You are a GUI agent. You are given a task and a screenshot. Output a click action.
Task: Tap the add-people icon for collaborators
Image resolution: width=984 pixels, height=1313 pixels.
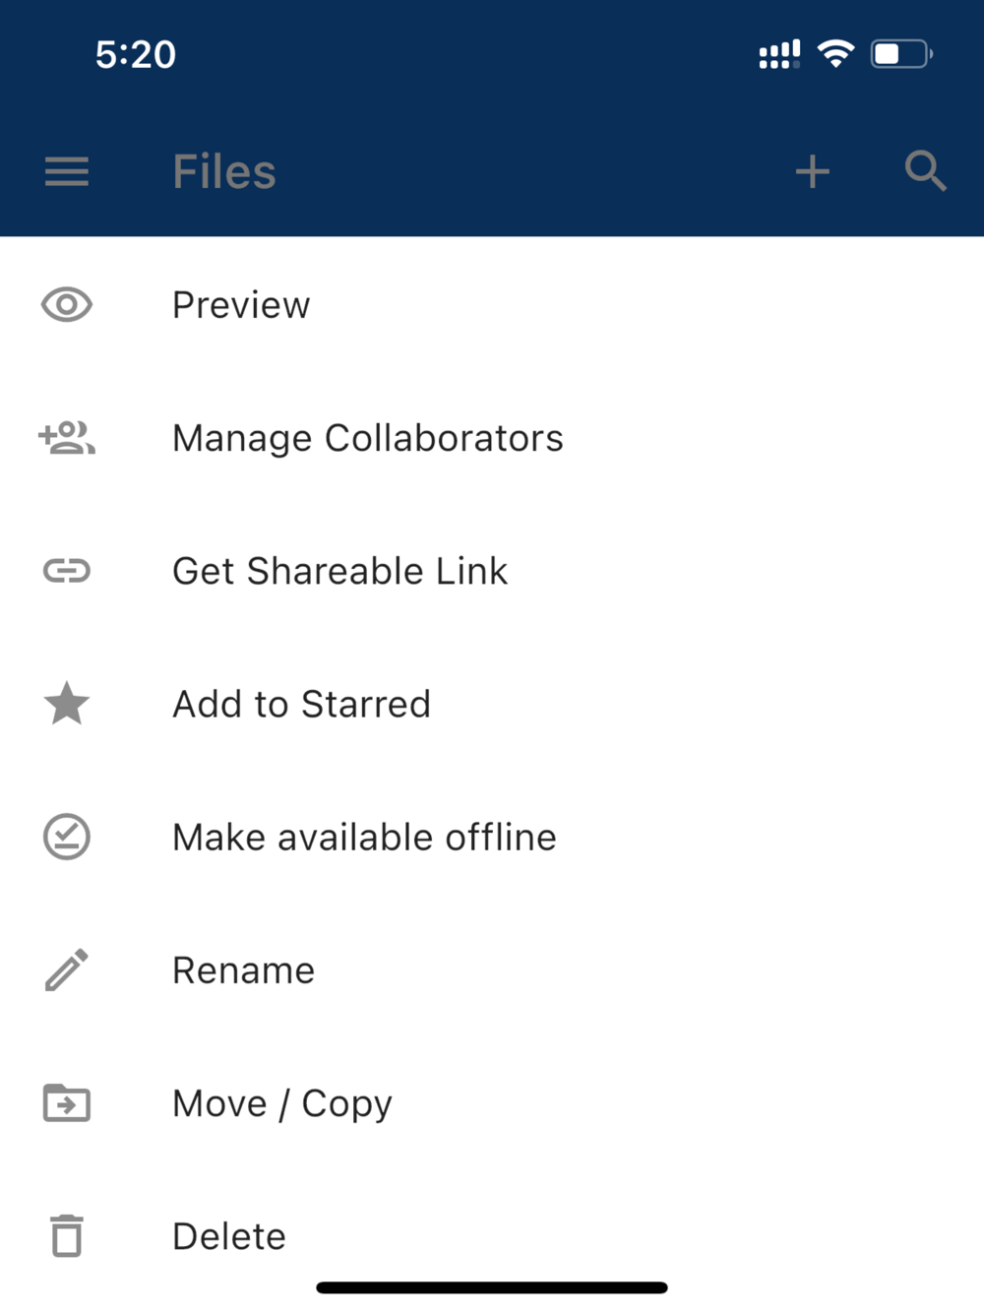pyautogui.click(x=67, y=438)
